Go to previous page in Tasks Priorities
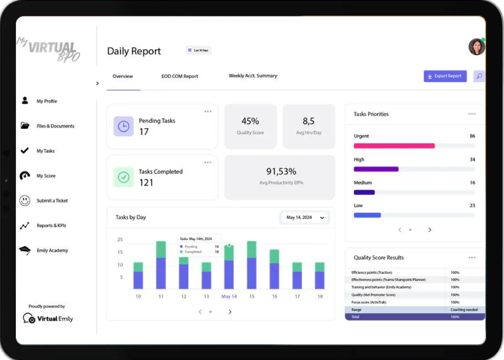The image size is (504, 360). [400, 230]
